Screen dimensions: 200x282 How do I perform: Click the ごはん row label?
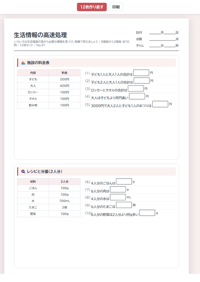33,188
